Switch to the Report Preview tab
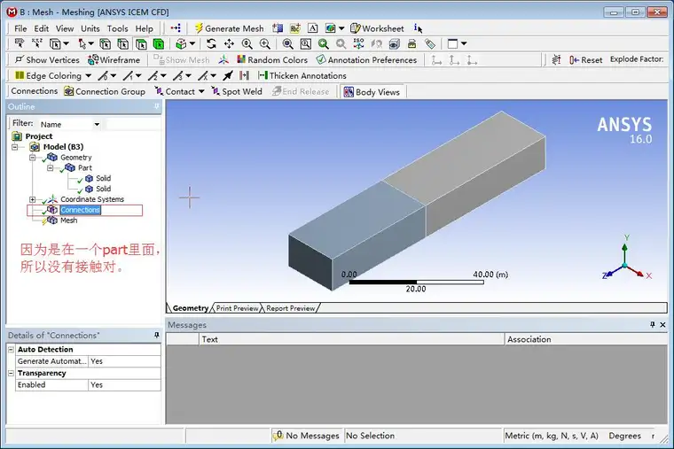The height and width of the screenshot is (449, 674). pyautogui.click(x=290, y=308)
